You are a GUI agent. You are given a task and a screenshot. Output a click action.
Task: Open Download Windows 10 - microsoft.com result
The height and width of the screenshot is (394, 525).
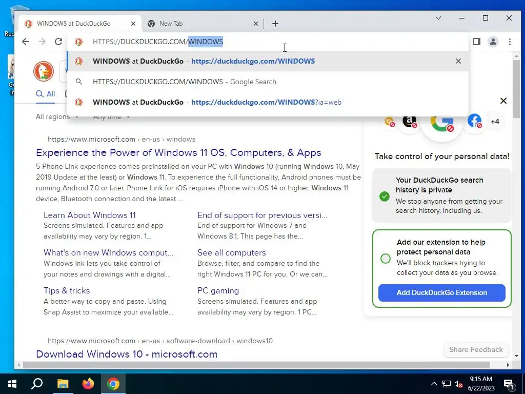127,354
